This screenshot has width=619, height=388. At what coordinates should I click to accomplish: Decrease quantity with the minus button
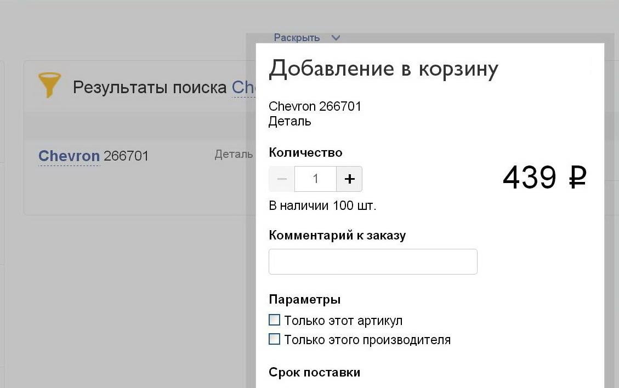tap(281, 179)
